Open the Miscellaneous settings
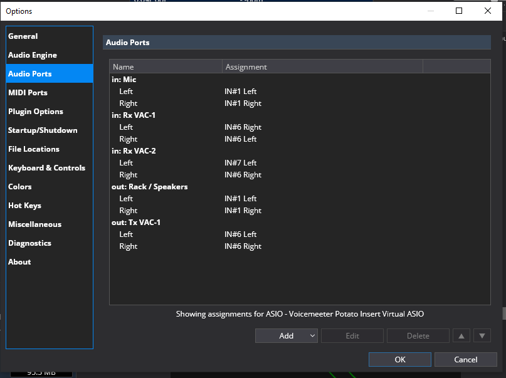 point(50,224)
